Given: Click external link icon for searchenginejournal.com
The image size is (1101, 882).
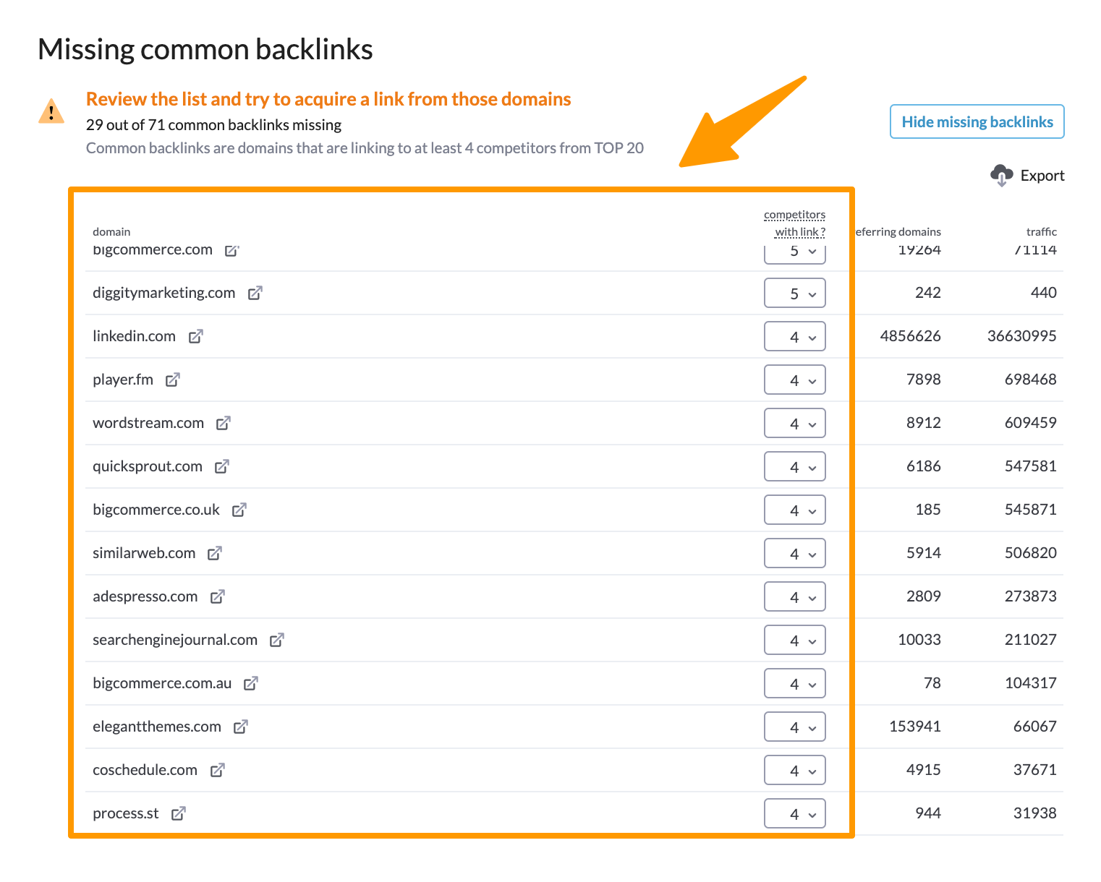Looking at the screenshot, I should pyautogui.click(x=276, y=640).
